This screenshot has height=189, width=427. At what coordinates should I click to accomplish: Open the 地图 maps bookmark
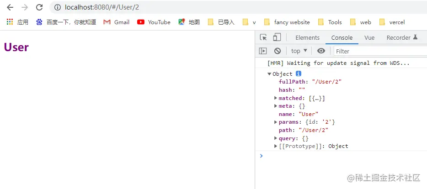189,22
